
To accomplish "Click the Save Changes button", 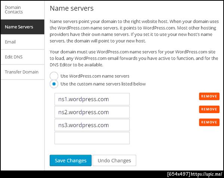I will click(x=71, y=160).
